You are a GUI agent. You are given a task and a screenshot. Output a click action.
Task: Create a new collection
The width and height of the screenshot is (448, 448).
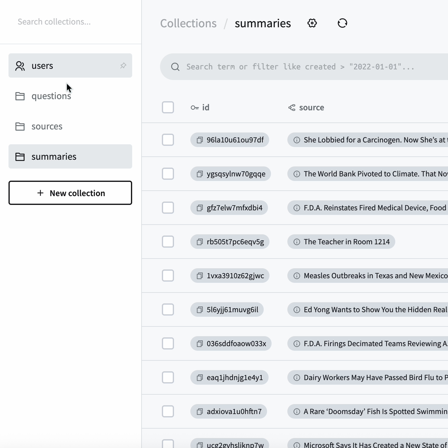click(x=70, y=193)
